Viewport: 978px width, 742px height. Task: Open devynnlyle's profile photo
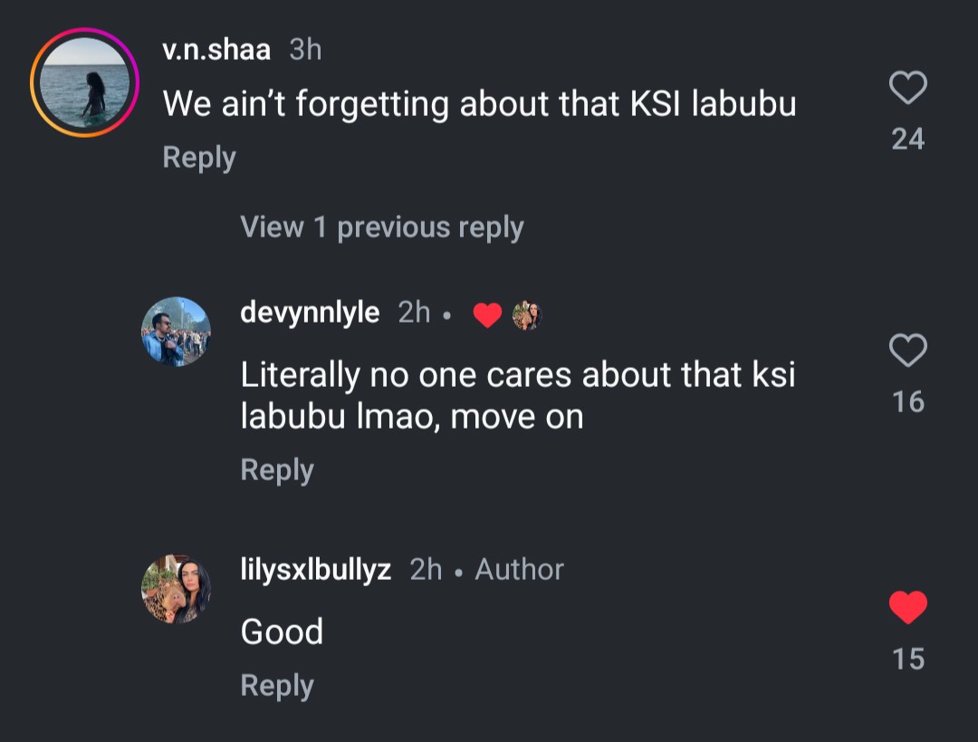[176, 332]
